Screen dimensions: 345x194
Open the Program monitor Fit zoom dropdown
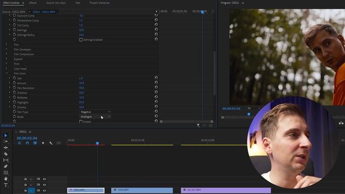254,108
